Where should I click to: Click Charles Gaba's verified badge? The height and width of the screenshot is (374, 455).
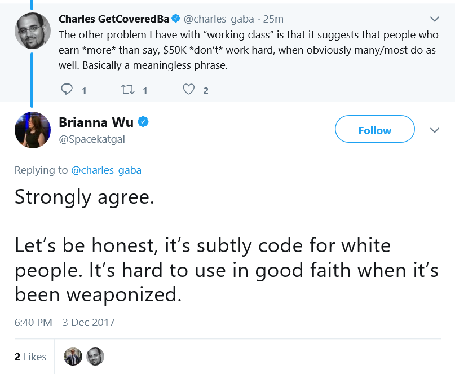pyautogui.click(x=176, y=19)
